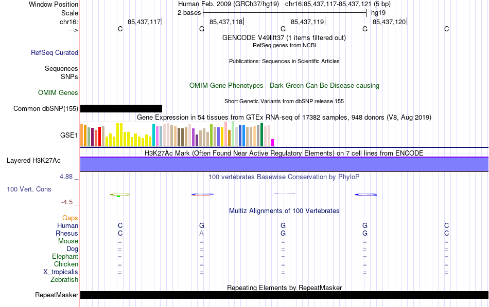This screenshot has height=307, width=489.
Task: Click the Common dbSNP(155) track label
Action: click(46, 108)
